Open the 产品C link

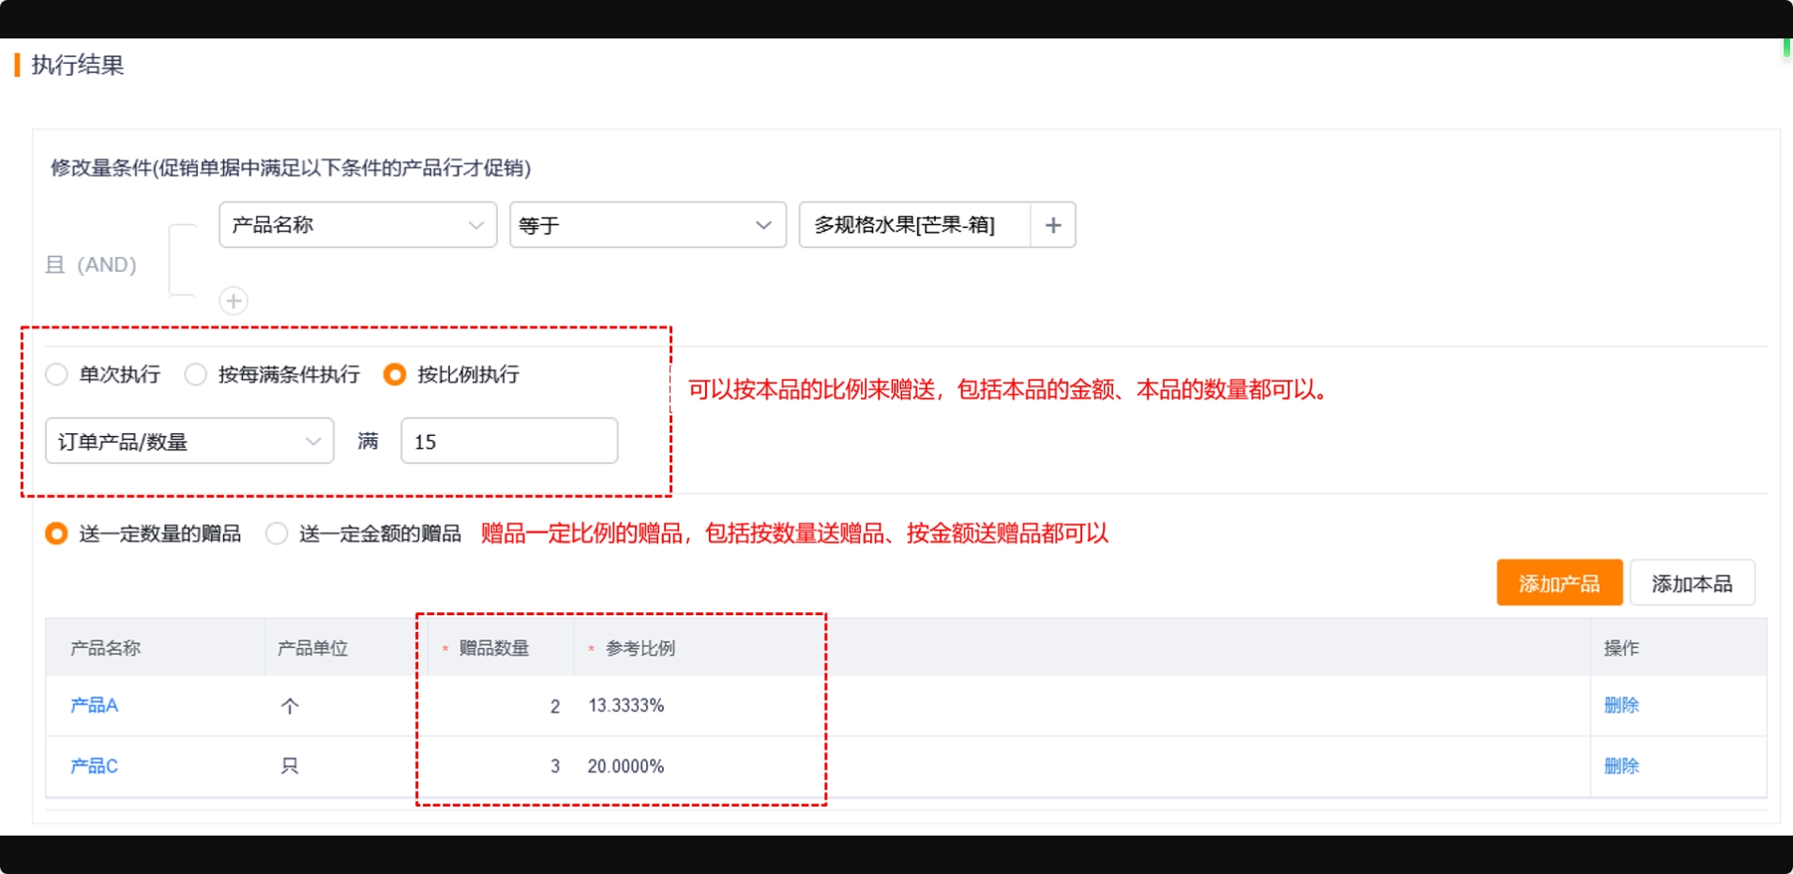(94, 766)
